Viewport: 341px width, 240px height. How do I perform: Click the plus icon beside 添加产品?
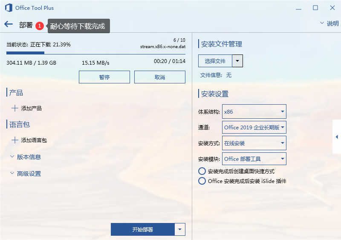pyautogui.click(x=15, y=108)
